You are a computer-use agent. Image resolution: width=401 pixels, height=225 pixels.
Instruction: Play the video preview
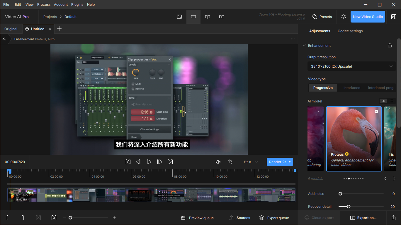149,162
